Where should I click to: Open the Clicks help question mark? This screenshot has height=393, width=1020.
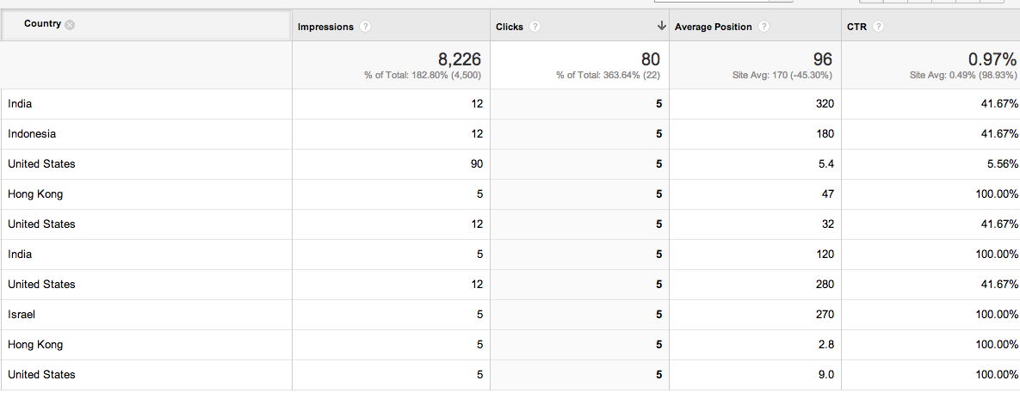535,27
